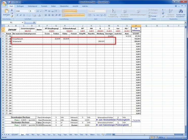Viewport: 188px width, 140px height.
Task: Toggle italic K formatting
Action: (x=21, y=15)
